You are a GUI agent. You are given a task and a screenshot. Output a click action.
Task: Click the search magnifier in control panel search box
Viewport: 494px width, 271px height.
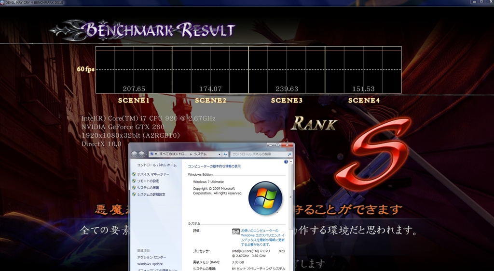[289, 154]
